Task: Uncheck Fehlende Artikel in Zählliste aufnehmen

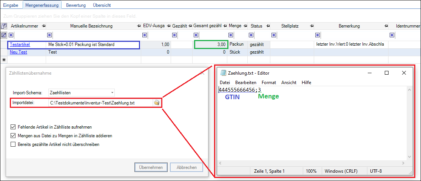Action: (x=14, y=127)
